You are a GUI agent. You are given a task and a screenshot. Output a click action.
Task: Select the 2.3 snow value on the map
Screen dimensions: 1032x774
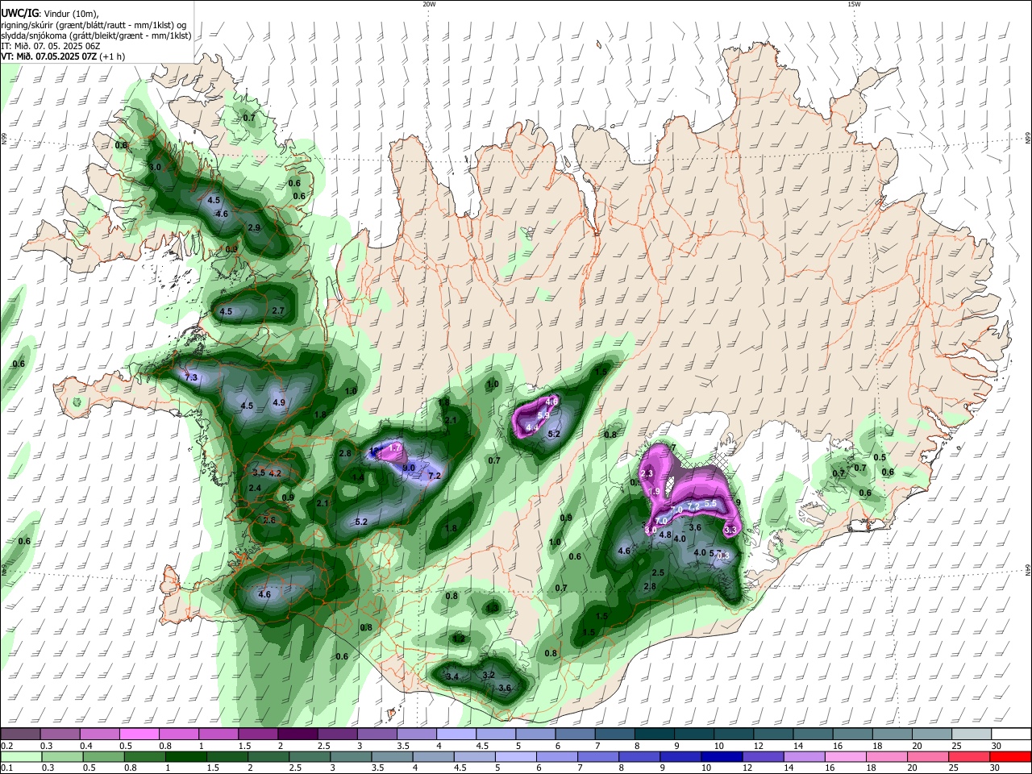click(x=646, y=473)
